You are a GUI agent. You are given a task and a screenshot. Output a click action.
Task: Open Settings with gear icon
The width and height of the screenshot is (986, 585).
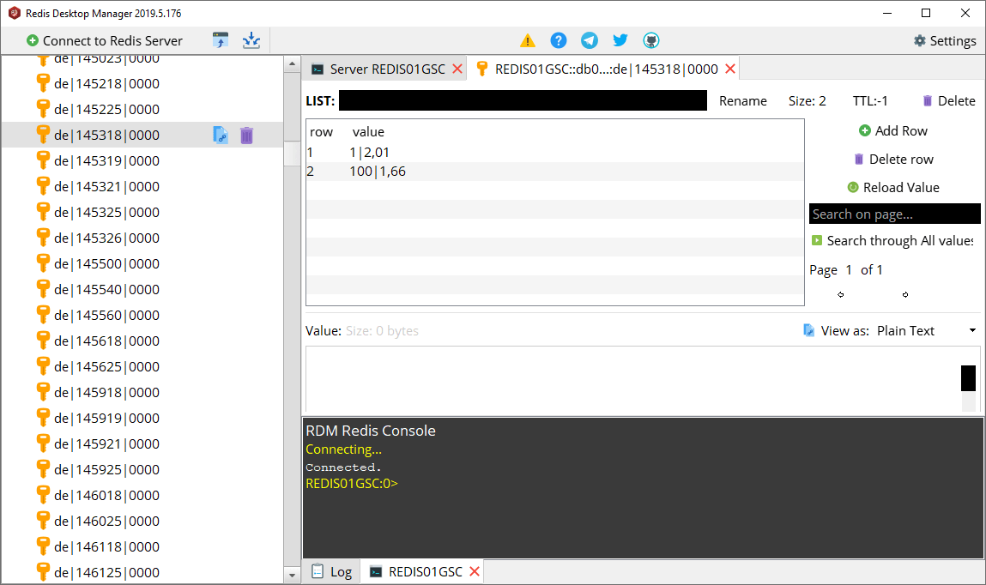click(x=945, y=41)
